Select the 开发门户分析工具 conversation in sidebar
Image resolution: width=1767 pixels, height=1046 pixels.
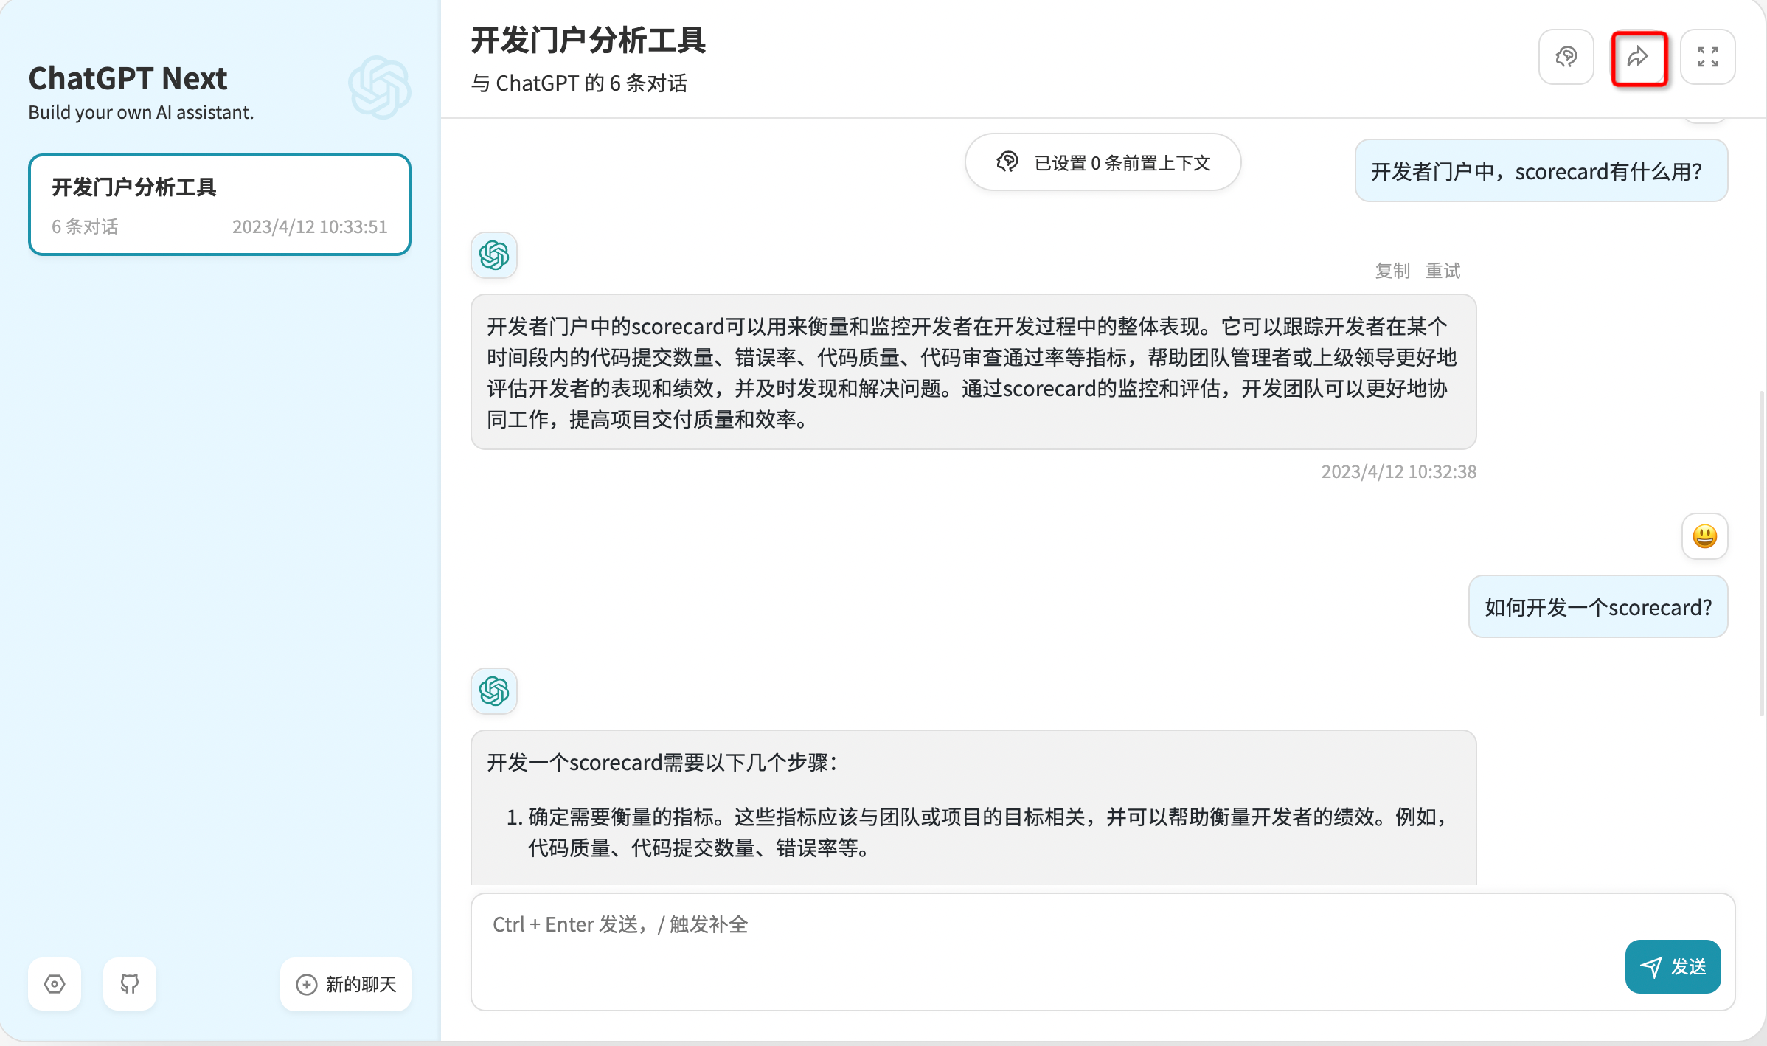(219, 204)
